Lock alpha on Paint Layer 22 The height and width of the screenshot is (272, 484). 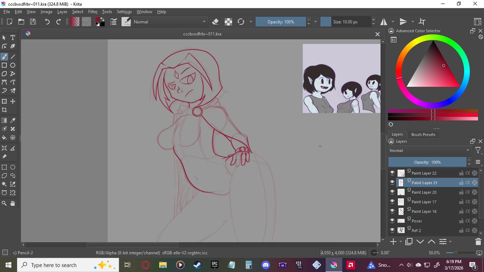click(x=467, y=173)
